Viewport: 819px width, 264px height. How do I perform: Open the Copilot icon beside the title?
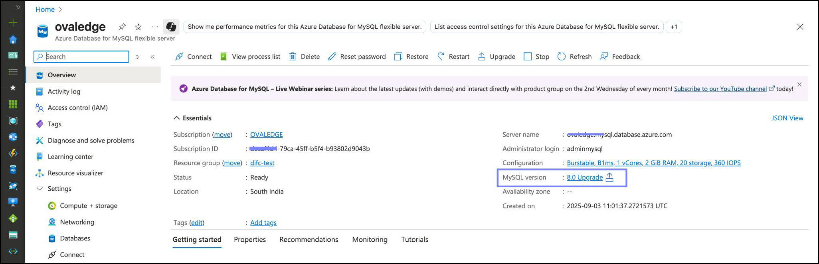click(171, 27)
